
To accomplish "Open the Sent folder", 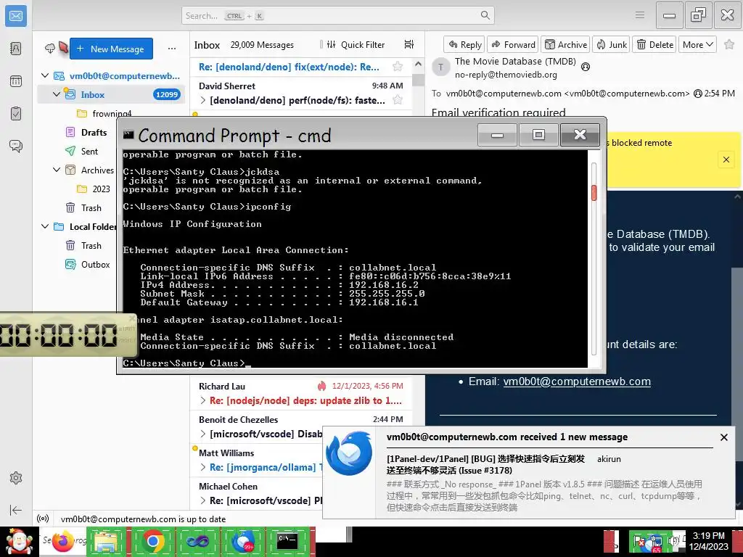I will (89, 151).
